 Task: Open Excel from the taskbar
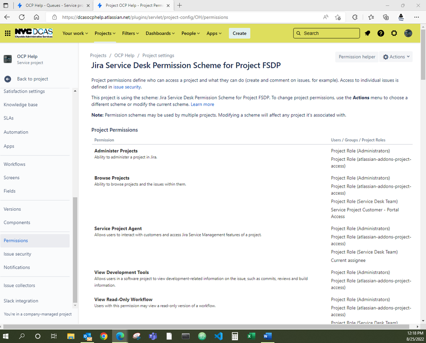(x=251, y=336)
